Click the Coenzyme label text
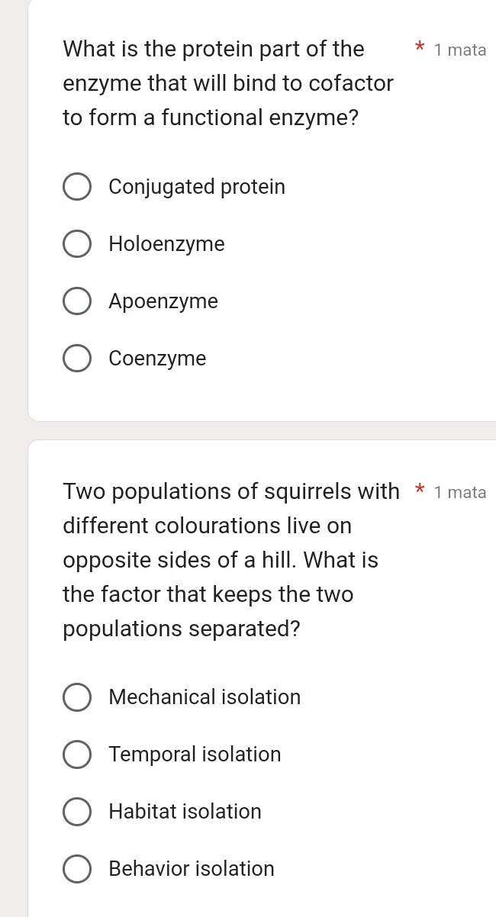496x917 pixels. tap(157, 358)
